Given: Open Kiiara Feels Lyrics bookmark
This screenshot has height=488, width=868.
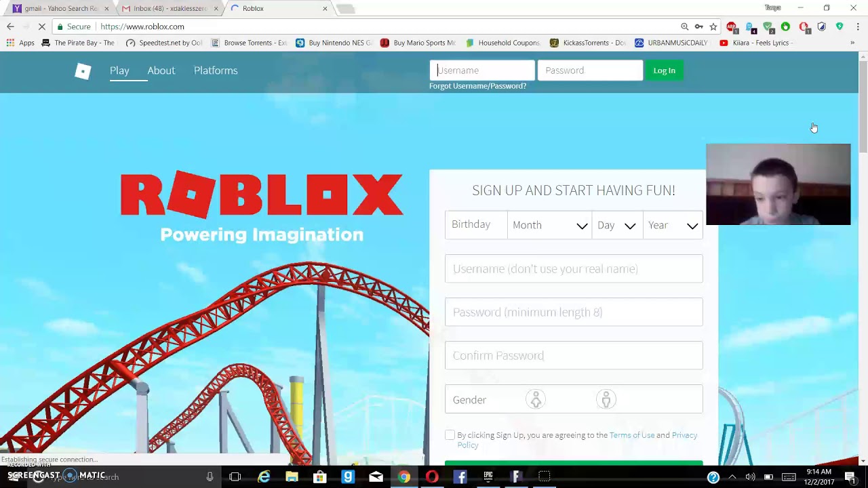Looking at the screenshot, I should click(x=755, y=43).
